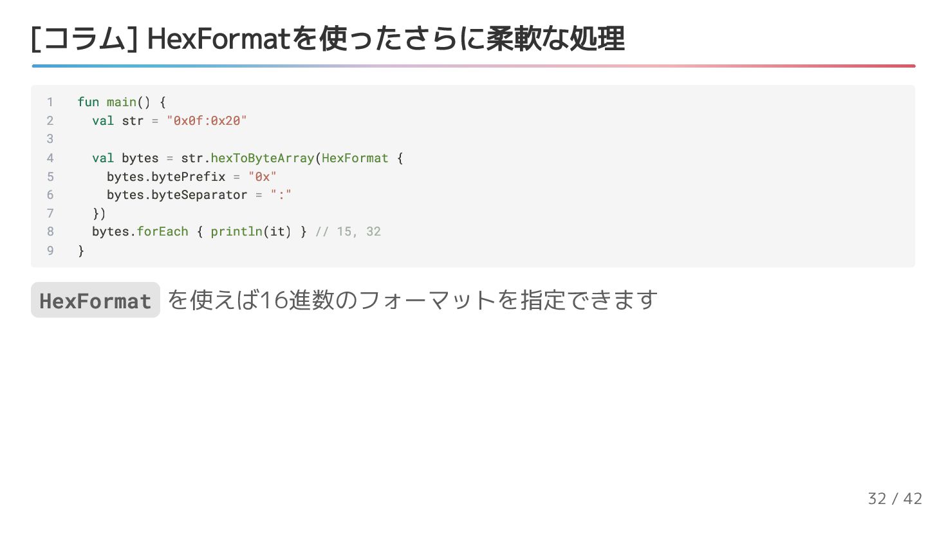This screenshot has width=946, height=533.
Task: Click the HexFormat identifier in code line 4
Action: pos(355,158)
